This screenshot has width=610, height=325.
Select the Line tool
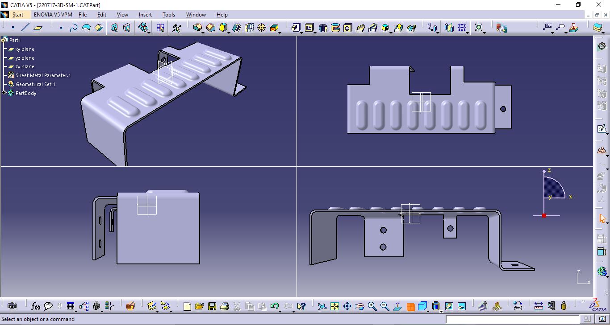(25, 28)
